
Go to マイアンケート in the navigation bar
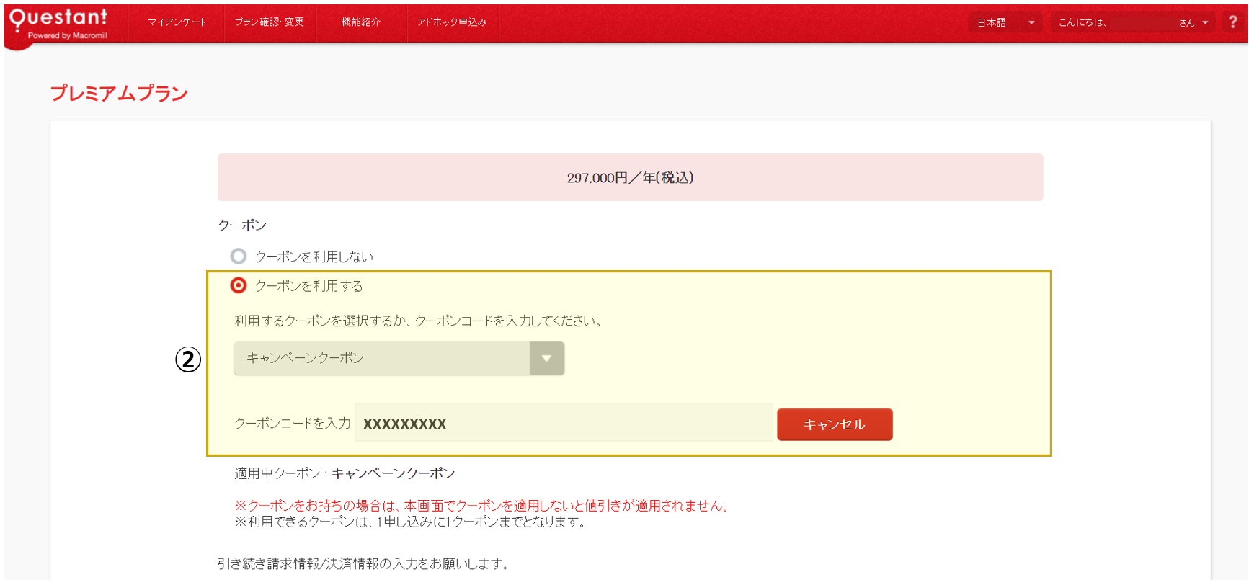pos(177,22)
